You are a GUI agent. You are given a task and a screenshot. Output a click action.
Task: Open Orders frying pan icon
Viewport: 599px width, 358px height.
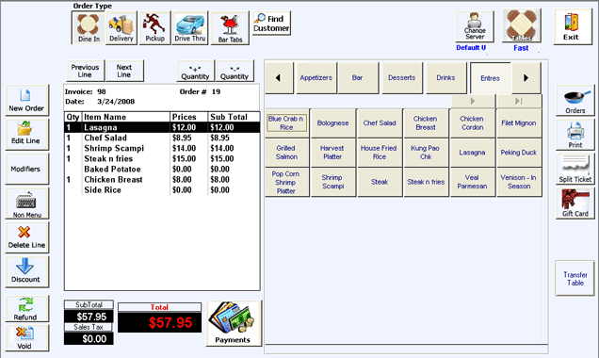coord(575,101)
